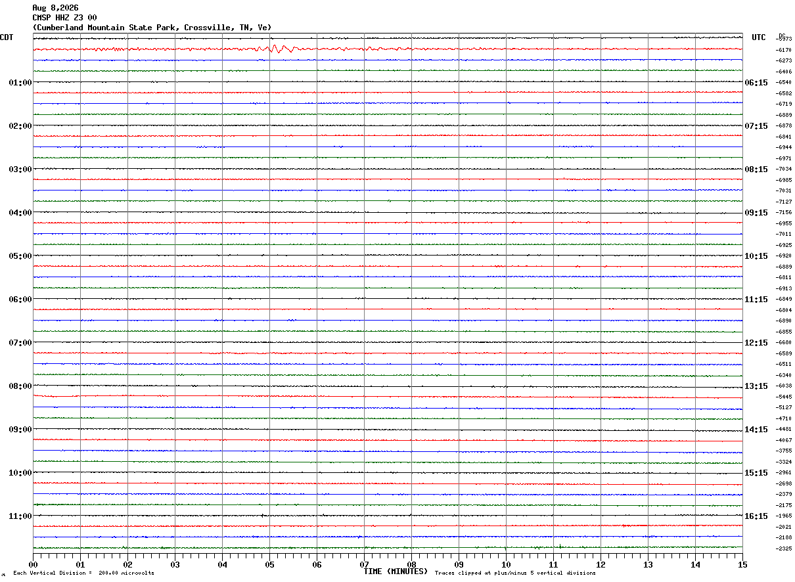
Task: Select the 07:00 CDT time label
Action: [x=20, y=343]
